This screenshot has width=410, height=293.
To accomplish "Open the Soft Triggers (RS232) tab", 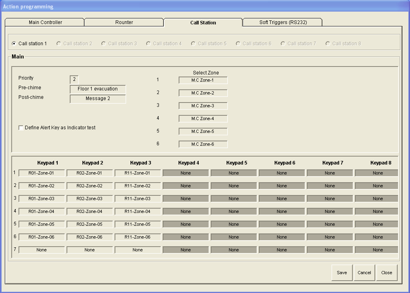I will click(283, 22).
